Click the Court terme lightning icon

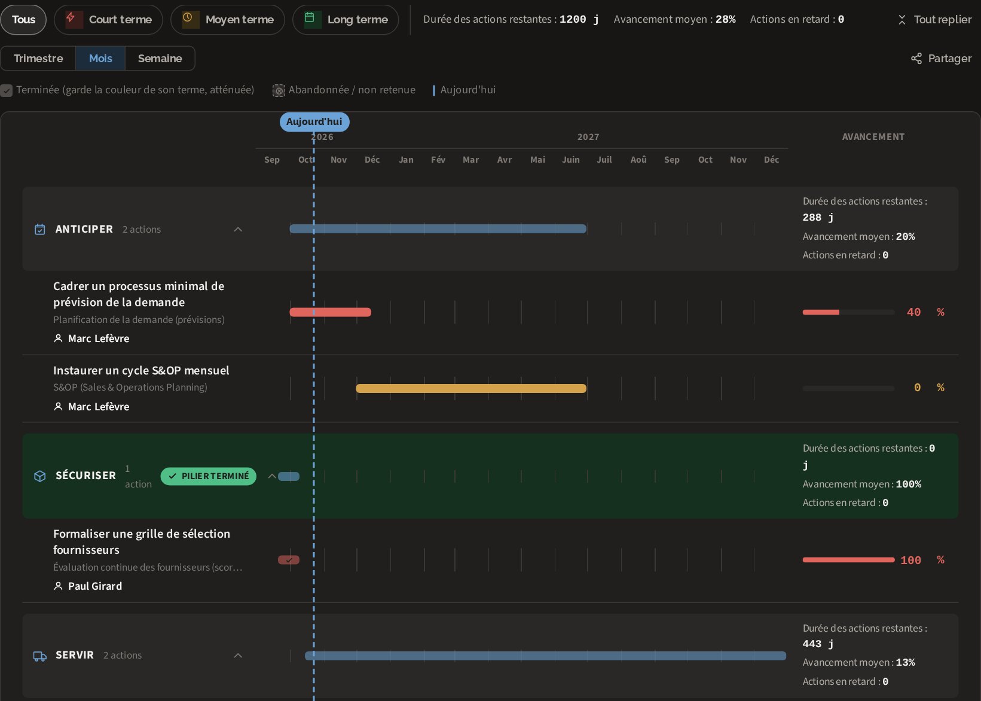(x=71, y=18)
